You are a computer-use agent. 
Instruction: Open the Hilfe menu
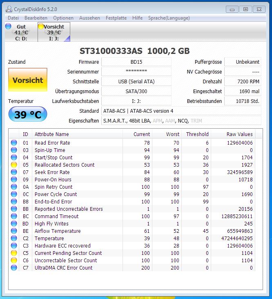click(x=138, y=18)
